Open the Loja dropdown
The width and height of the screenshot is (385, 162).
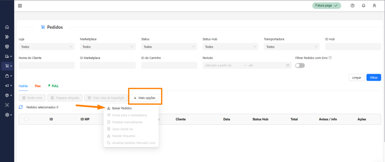pos(47,47)
